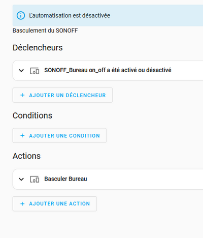Screen dimensions: 203x238
Task: Click the Actions section heading
Action: (26, 156)
